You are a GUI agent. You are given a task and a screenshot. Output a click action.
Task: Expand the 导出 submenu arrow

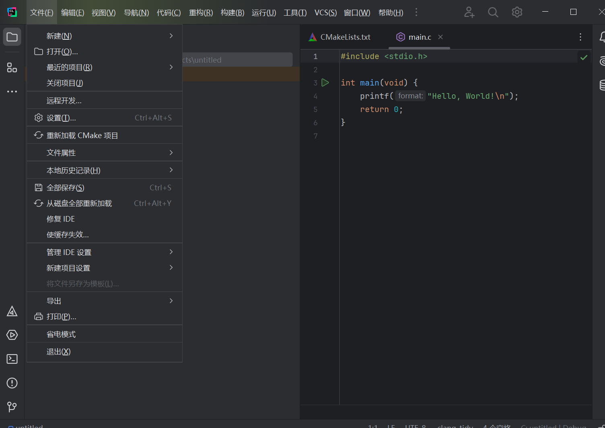171,300
